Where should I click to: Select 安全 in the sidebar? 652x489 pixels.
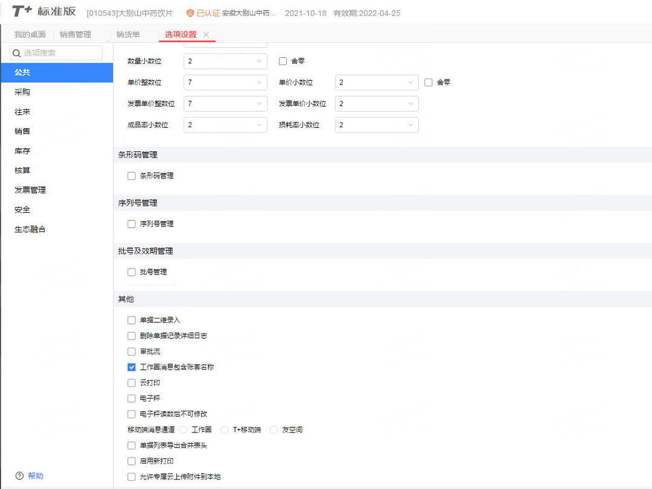point(57,209)
